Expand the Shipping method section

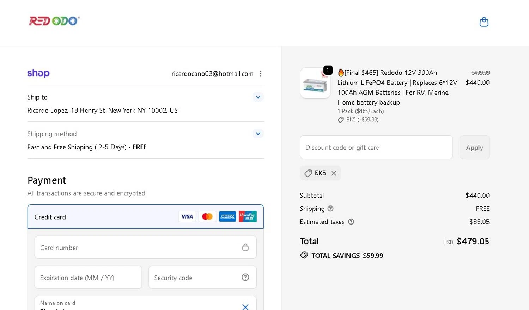tap(258, 134)
